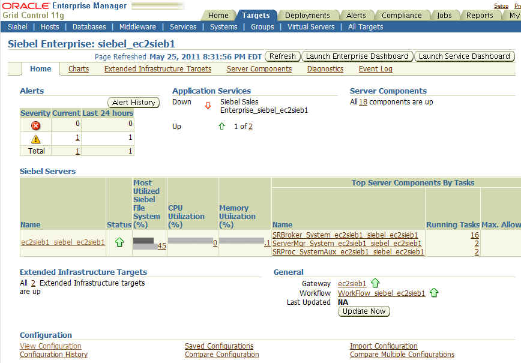
Task: Click current warning count 1 link
Action: (x=77, y=137)
